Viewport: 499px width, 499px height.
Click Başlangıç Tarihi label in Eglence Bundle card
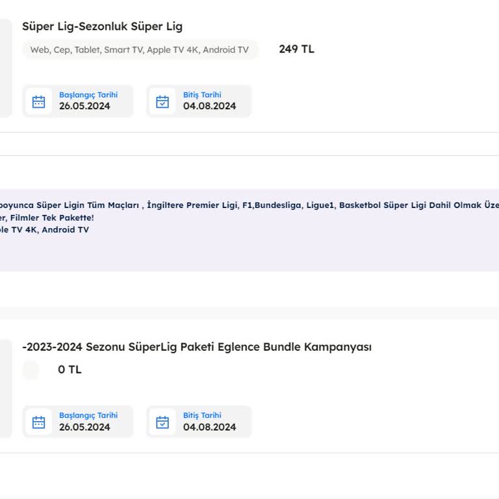point(88,416)
